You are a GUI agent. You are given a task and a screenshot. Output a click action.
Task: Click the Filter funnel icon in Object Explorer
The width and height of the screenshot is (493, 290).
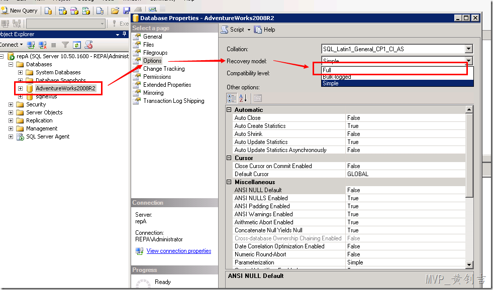[x=65, y=45]
